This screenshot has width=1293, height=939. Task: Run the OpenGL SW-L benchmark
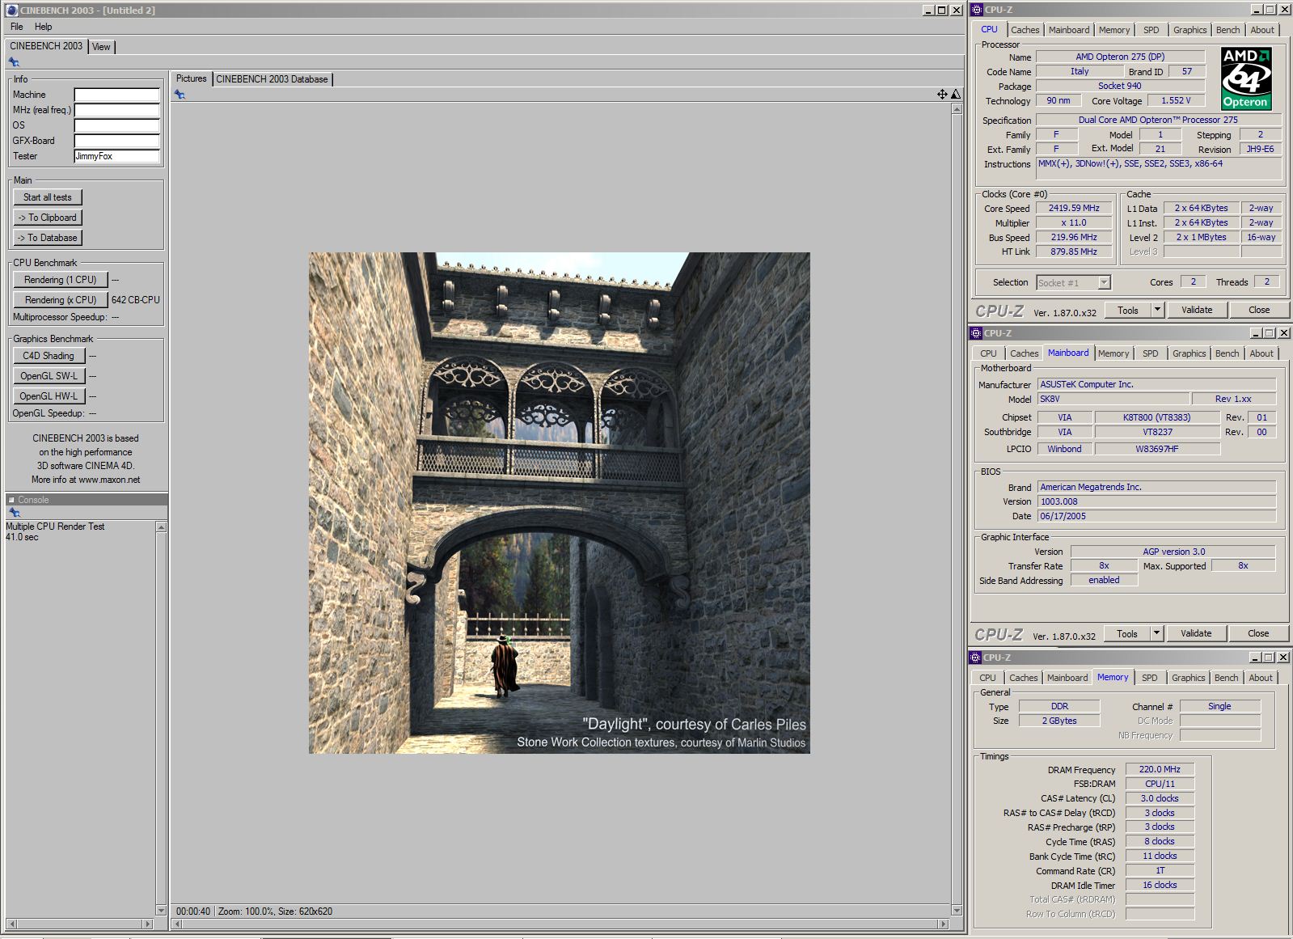tap(49, 376)
